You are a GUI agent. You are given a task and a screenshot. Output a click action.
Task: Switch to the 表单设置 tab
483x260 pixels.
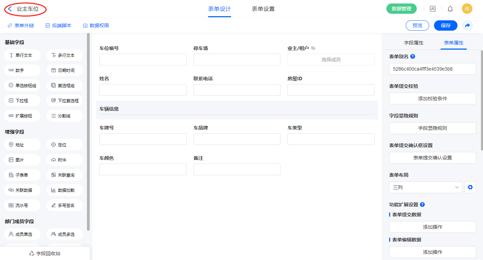(263, 9)
